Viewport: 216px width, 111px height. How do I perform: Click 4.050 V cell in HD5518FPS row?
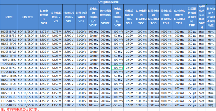click(x=56, y=88)
